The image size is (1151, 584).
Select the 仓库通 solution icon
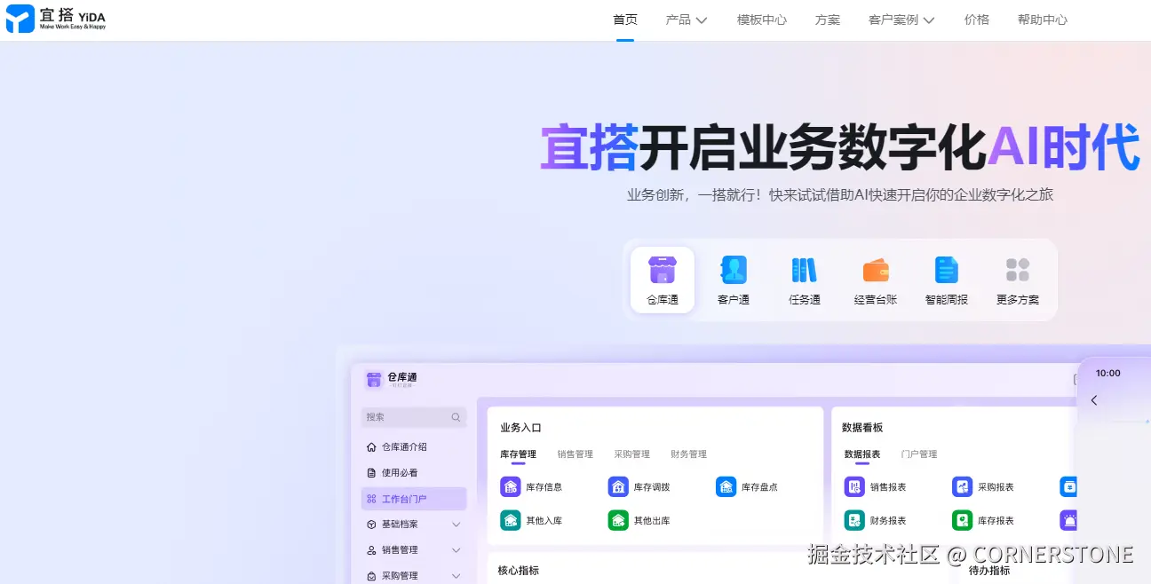click(x=663, y=269)
